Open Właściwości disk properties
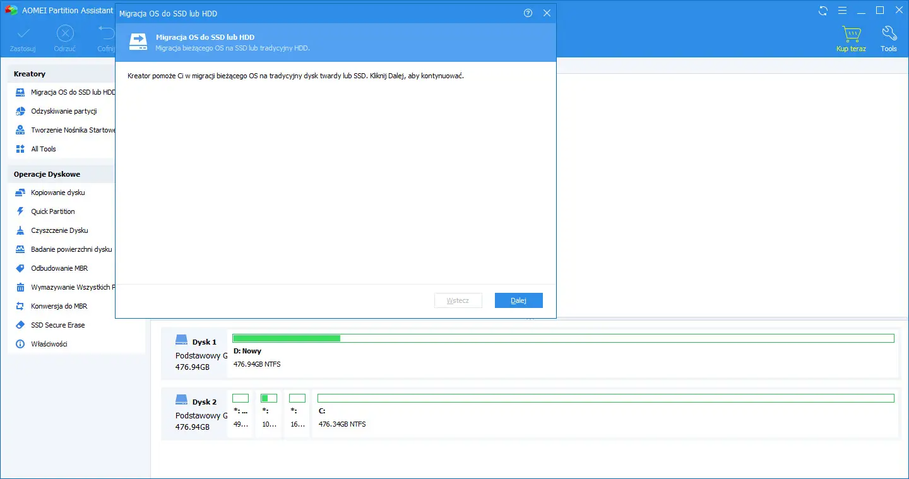 pos(49,344)
